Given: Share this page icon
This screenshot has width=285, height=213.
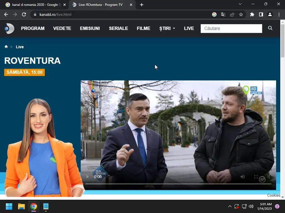Looking at the screenshot, I should pos(232,14).
